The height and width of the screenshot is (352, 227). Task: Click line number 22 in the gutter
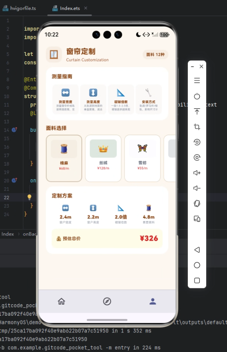click(6, 198)
